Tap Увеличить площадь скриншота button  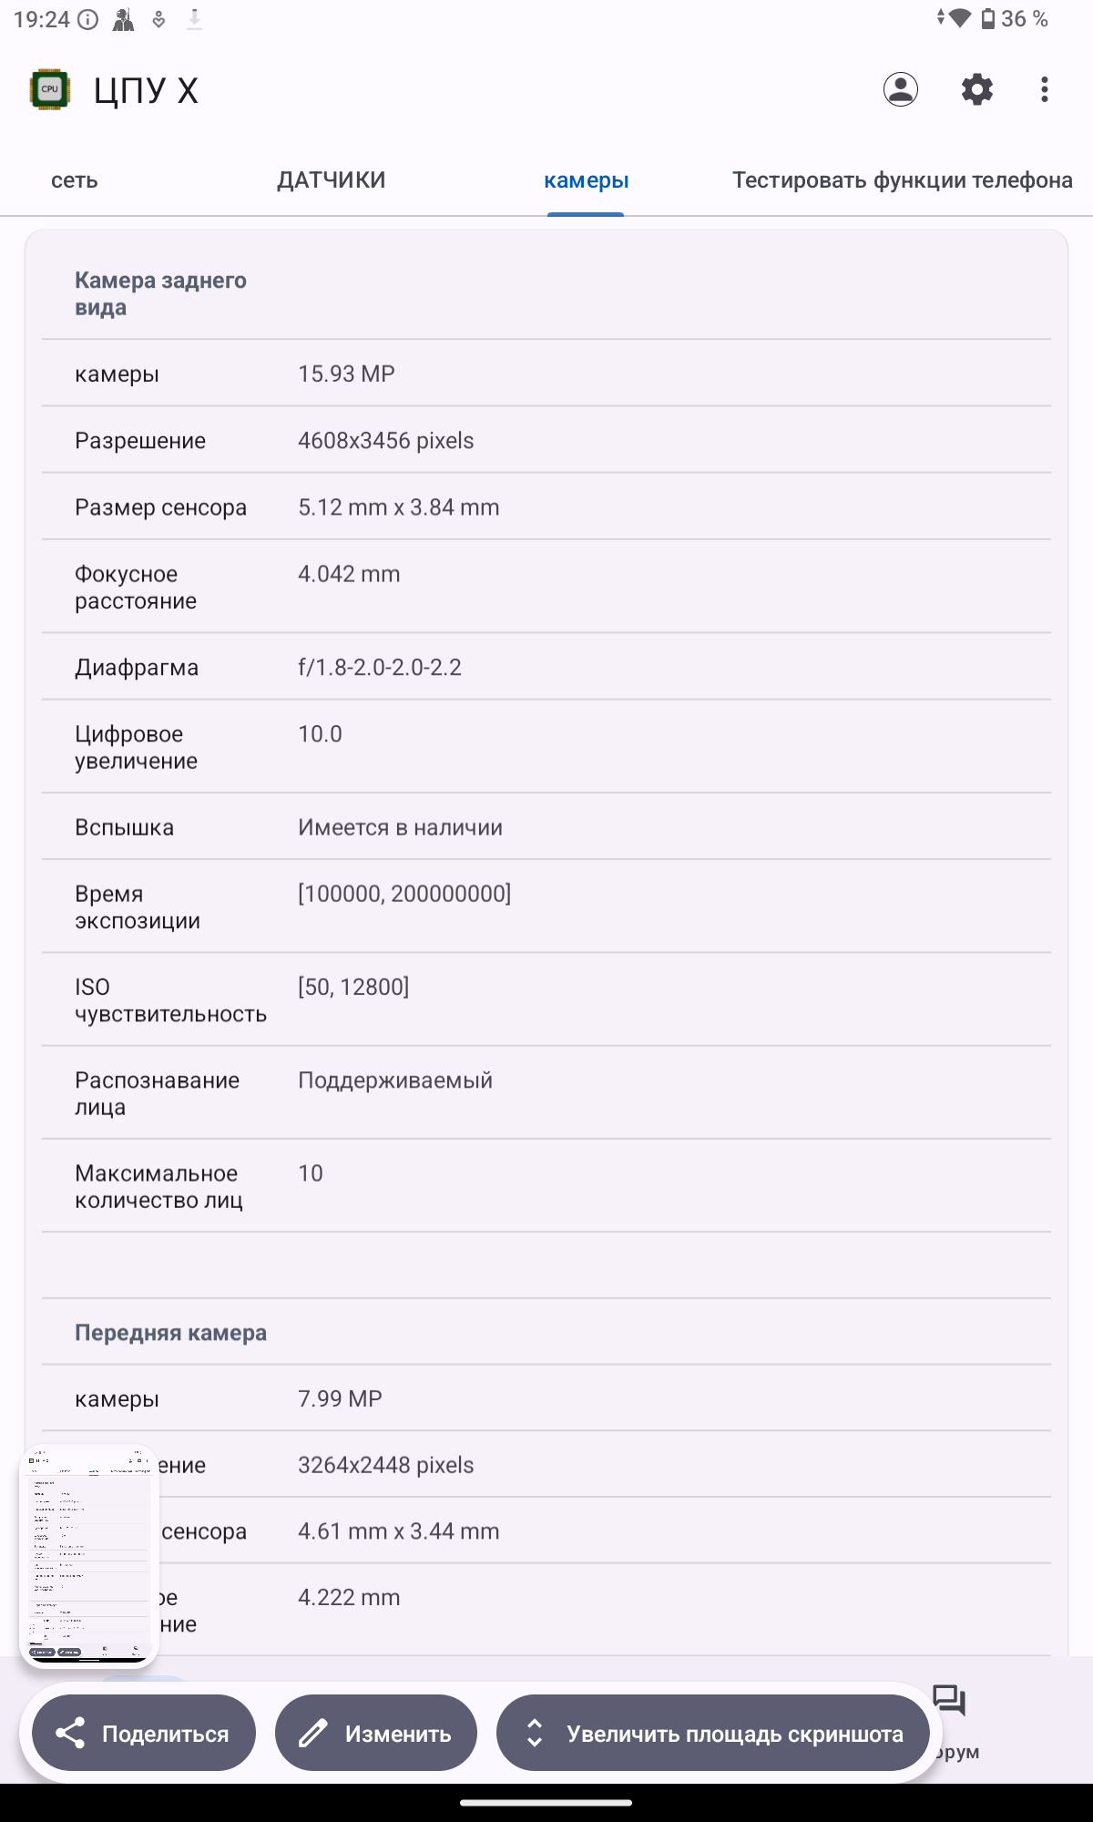[712, 1733]
